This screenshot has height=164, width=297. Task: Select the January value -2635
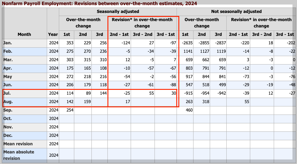[x=187, y=43]
